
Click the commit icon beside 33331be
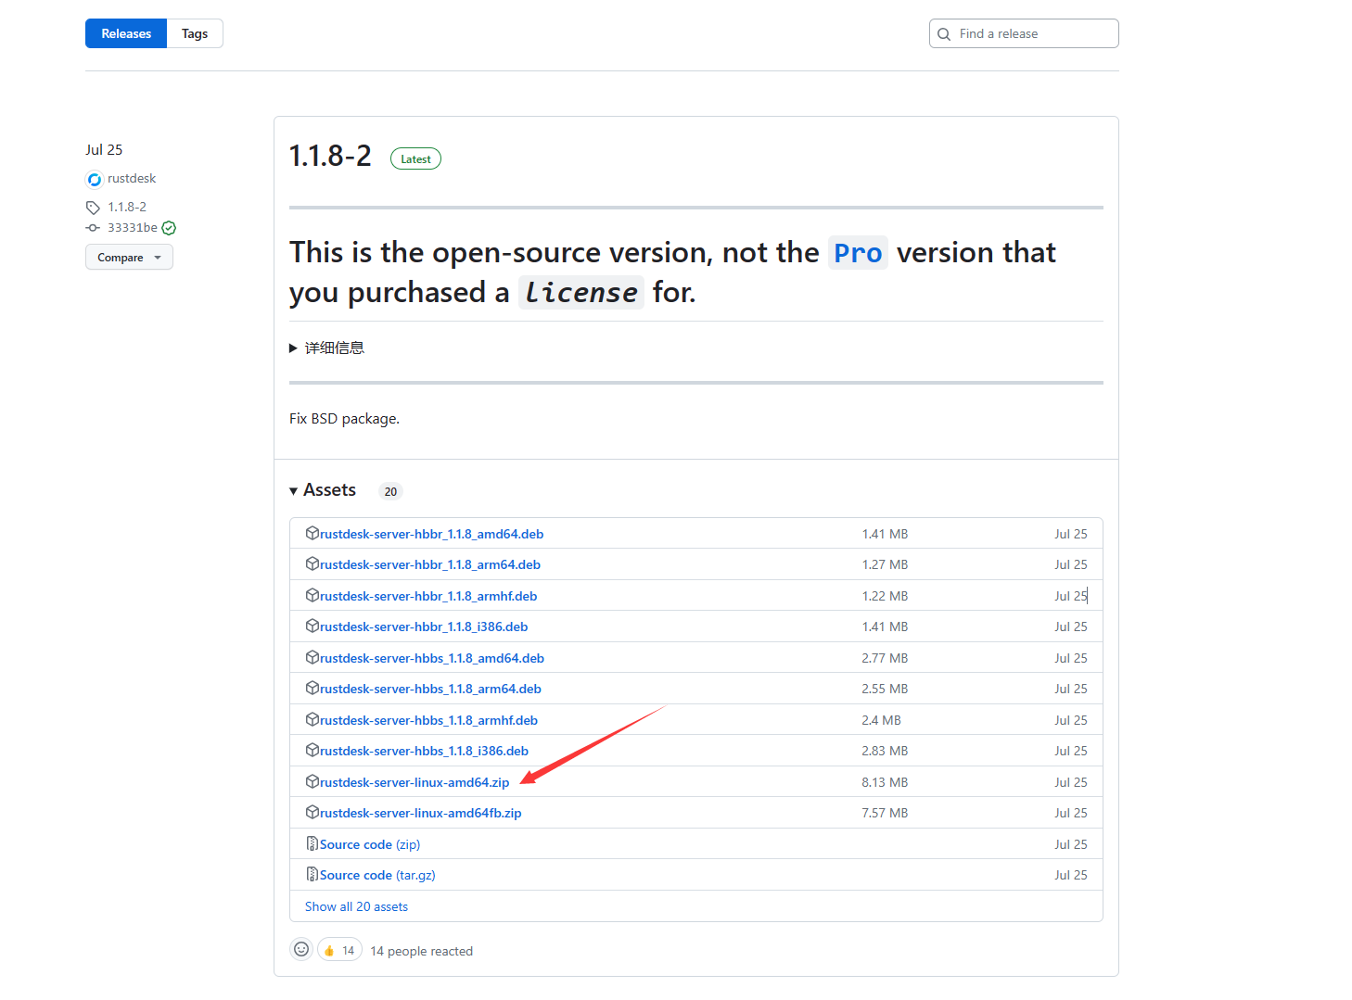pyautogui.click(x=93, y=228)
